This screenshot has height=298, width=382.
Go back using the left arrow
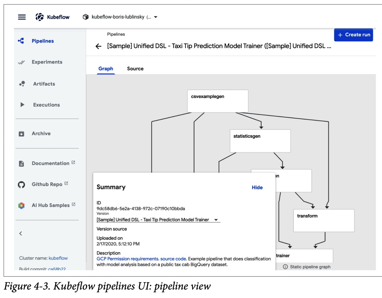(x=98, y=46)
